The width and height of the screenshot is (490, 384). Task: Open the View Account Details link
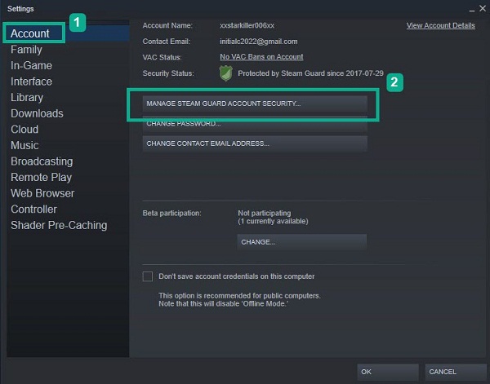(441, 25)
